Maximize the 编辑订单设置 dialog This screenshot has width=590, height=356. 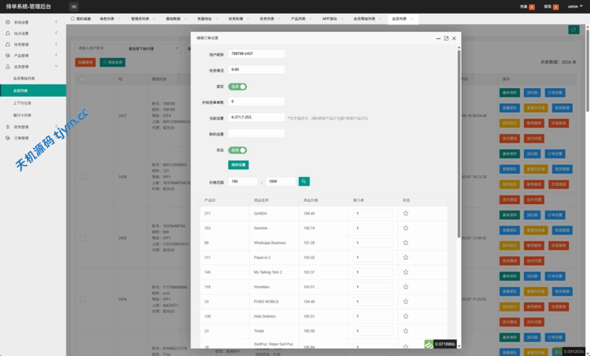[446, 38]
